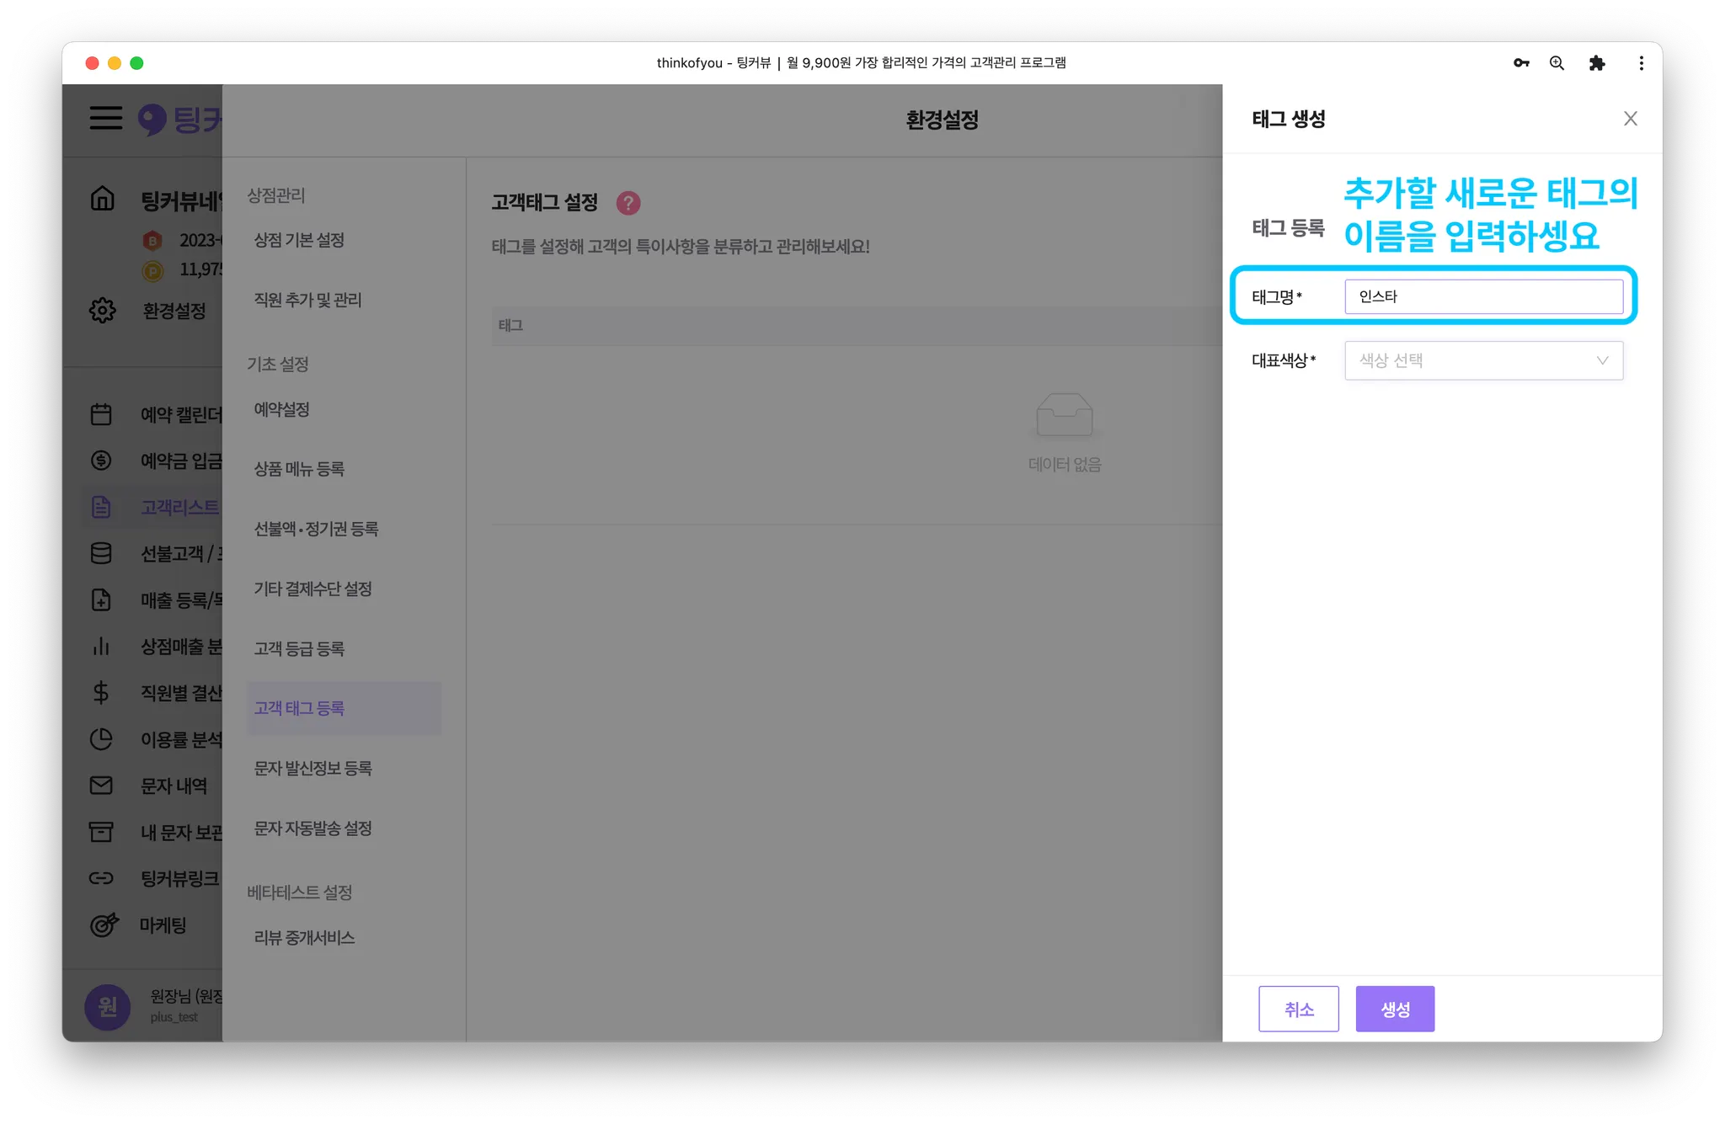Screen dimensions: 1725x1124
Task: Open the browser three-dot menu
Action: 1641,63
